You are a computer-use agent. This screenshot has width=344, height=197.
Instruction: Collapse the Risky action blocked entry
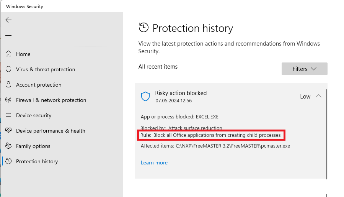click(318, 96)
